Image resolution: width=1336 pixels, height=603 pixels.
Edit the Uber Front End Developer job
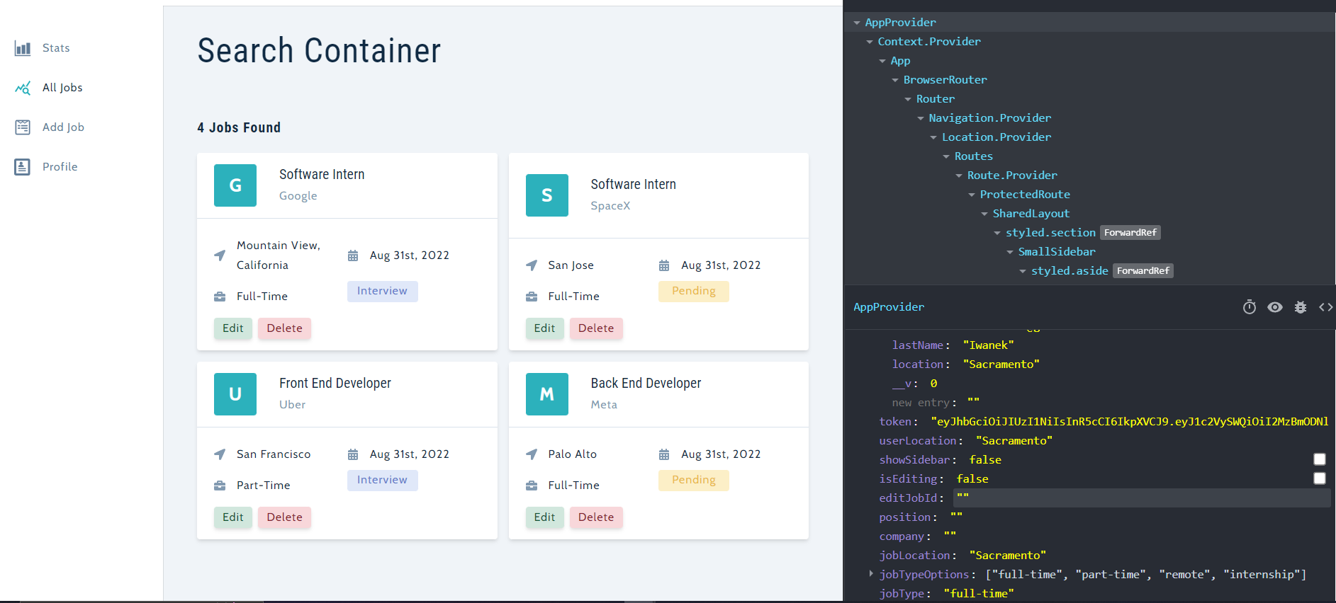233,517
